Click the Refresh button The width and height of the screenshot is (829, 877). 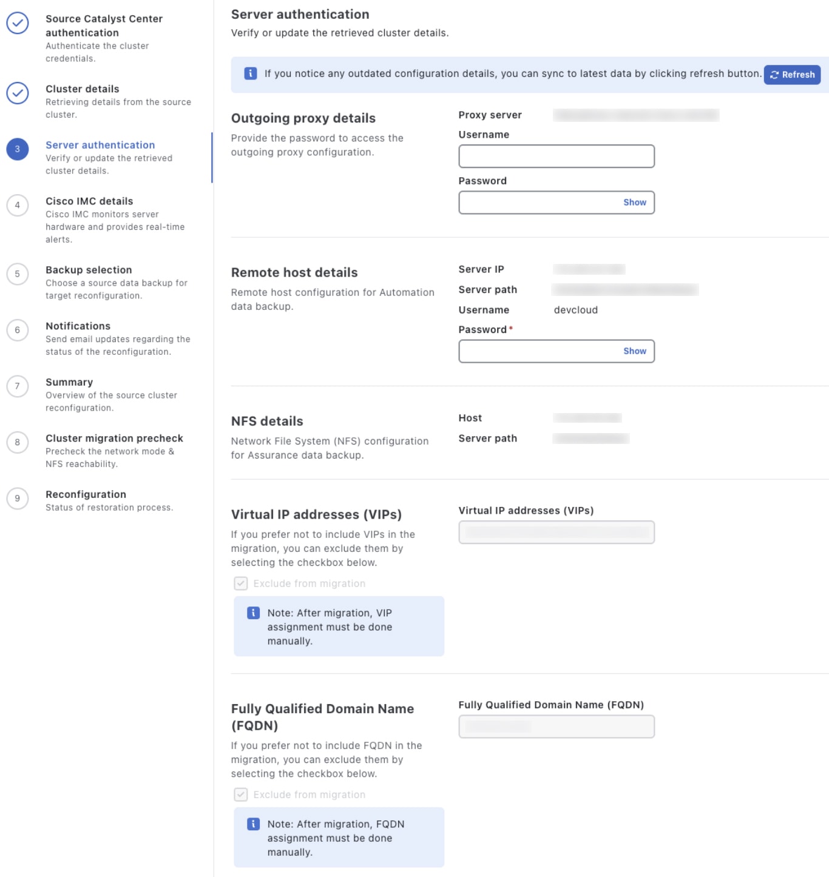coord(792,75)
